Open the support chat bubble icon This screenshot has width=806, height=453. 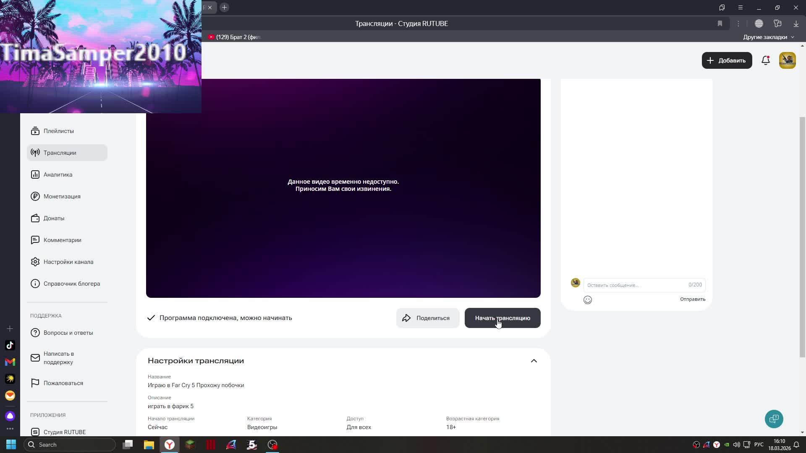pyautogui.click(x=774, y=419)
